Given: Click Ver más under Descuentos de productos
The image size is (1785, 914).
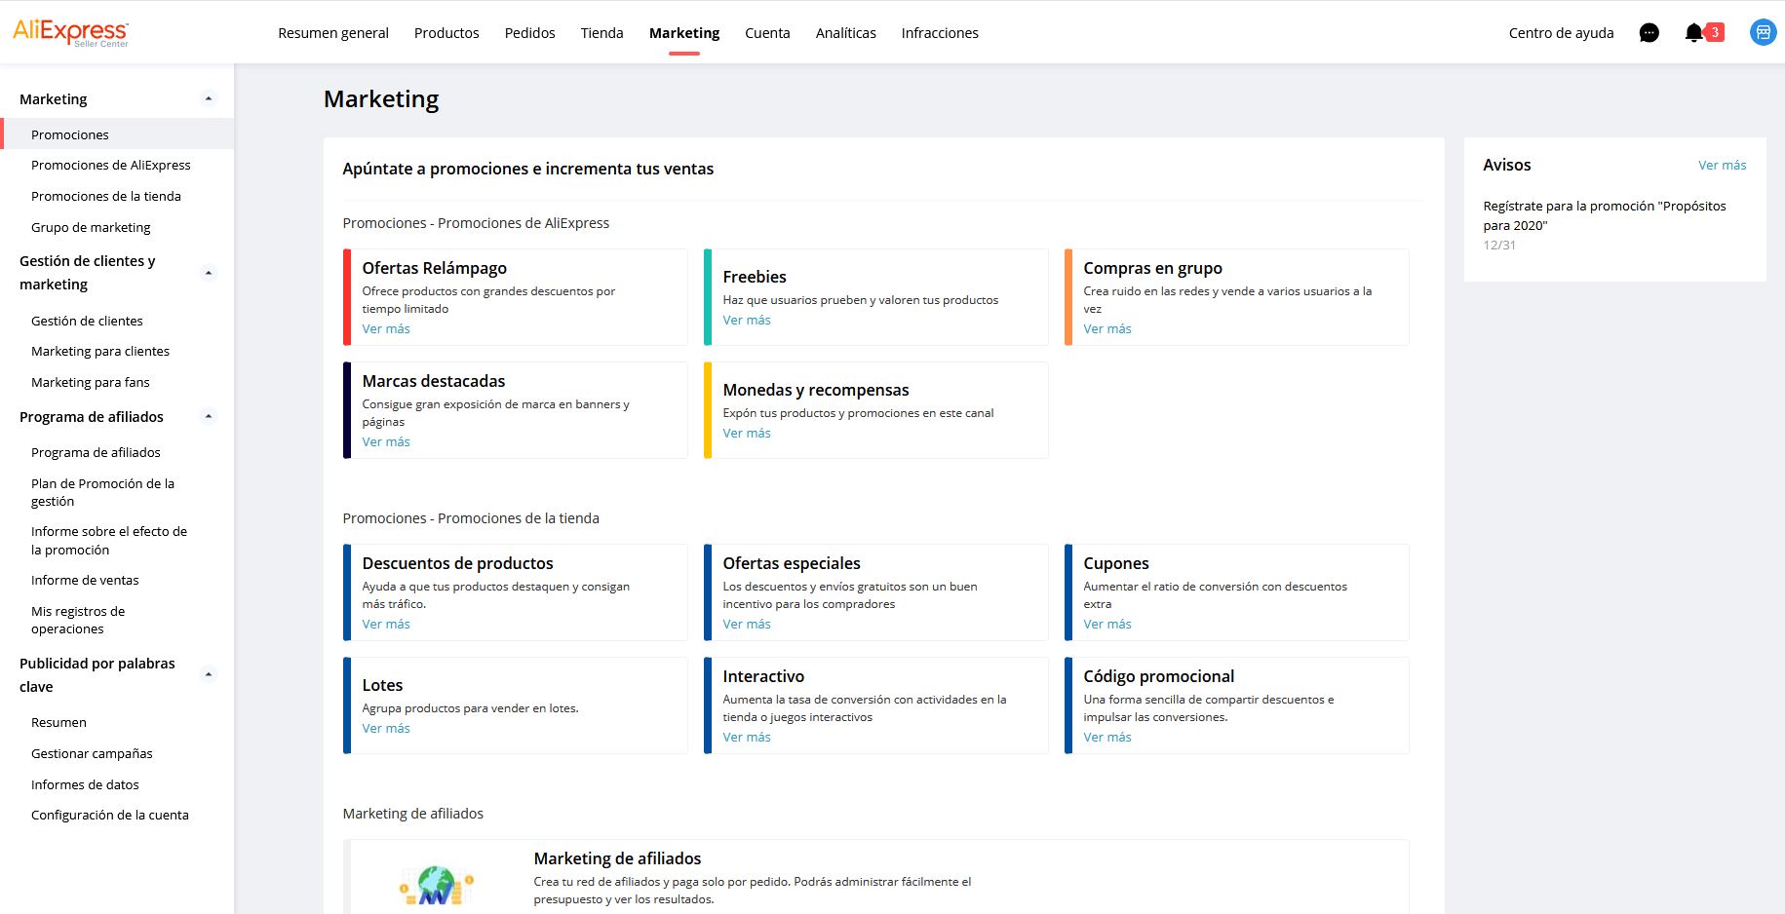Looking at the screenshot, I should pyautogui.click(x=386, y=625).
